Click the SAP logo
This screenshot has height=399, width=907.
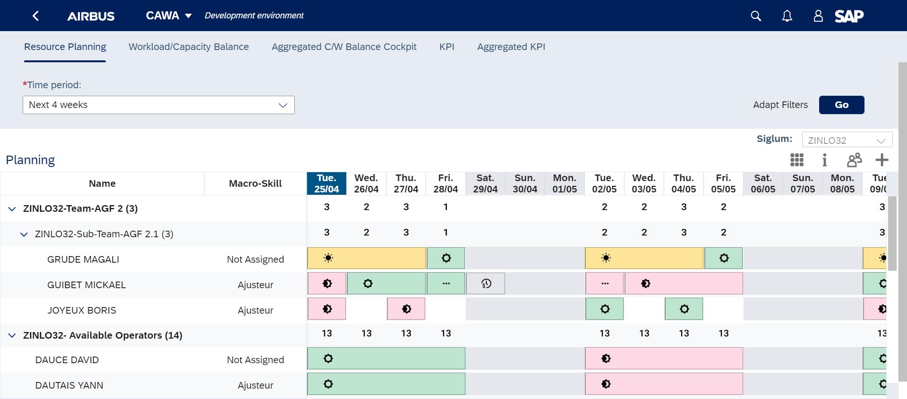[x=849, y=16]
